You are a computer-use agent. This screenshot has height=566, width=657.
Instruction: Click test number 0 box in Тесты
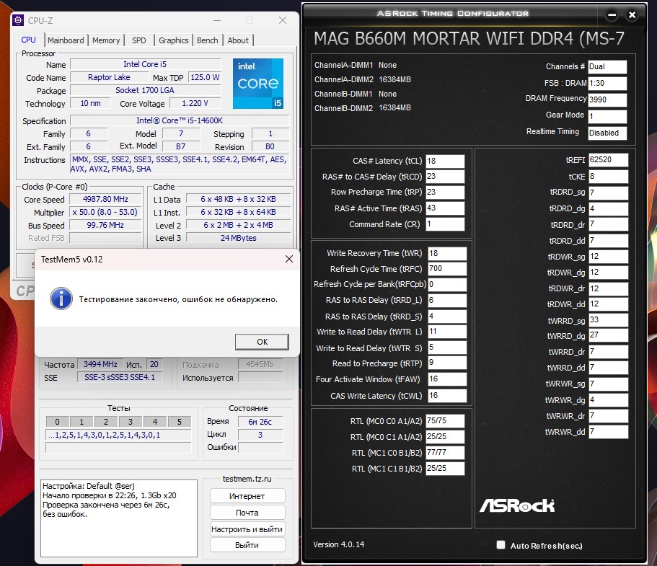pos(58,422)
